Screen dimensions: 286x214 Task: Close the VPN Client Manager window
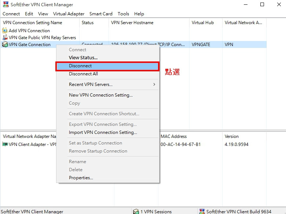(x=279, y=4)
